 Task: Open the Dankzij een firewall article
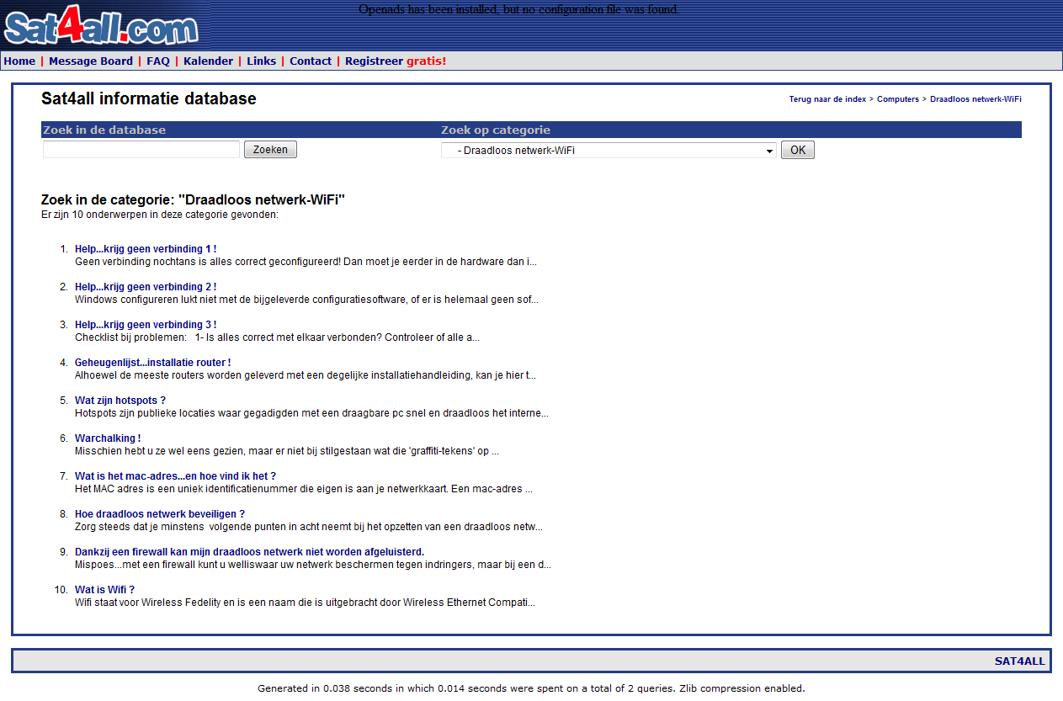coord(249,552)
